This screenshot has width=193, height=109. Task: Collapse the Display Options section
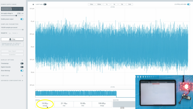(22, 60)
